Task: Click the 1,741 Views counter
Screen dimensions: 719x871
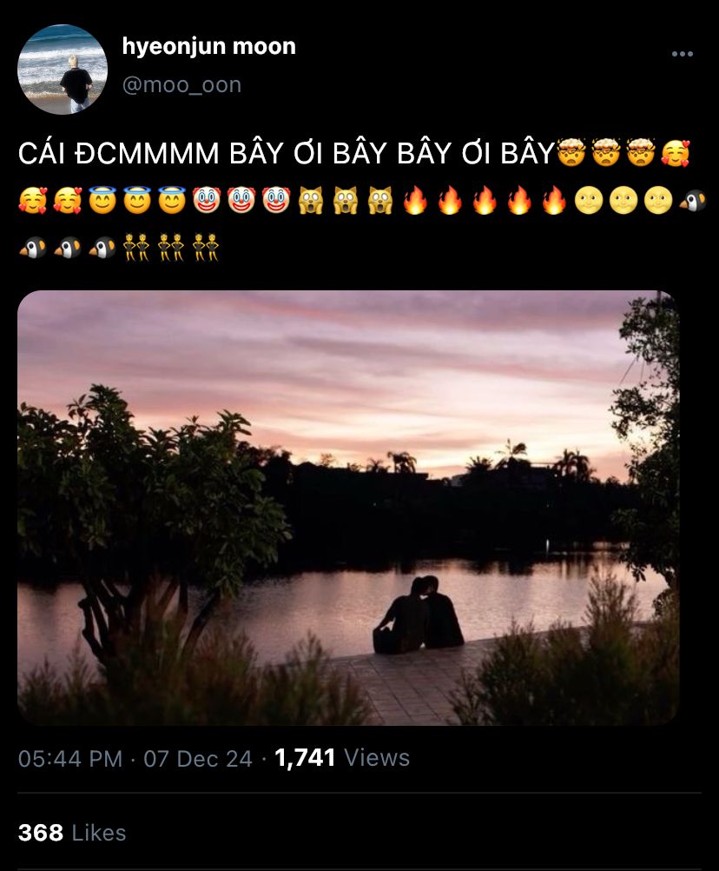Action: tap(342, 758)
